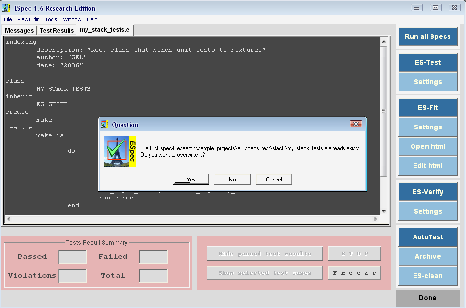Click editor horizontal scrollbar left arrow
The image size is (466, 308).
(x=9, y=219)
